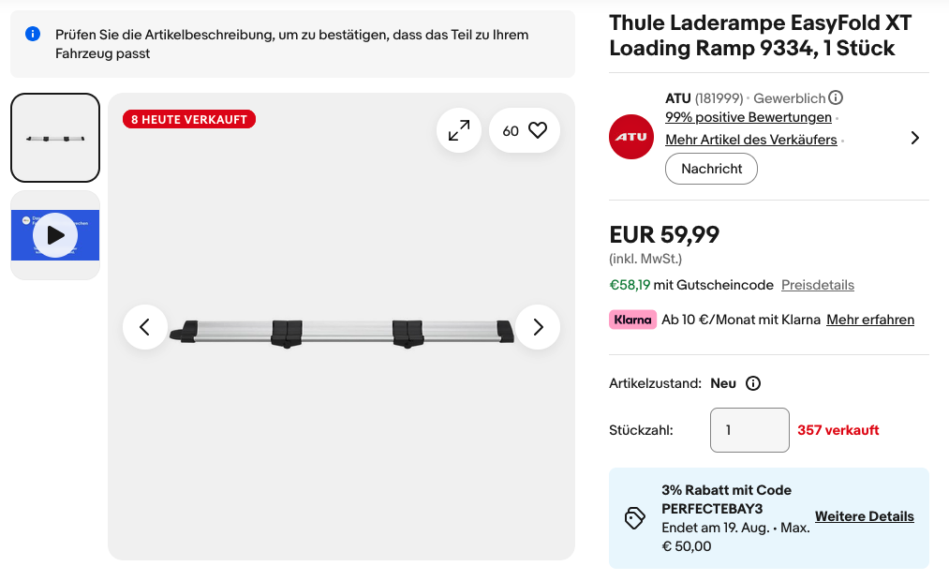Open the Preisdetails link
The image size is (949, 581).
tap(818, 285)
